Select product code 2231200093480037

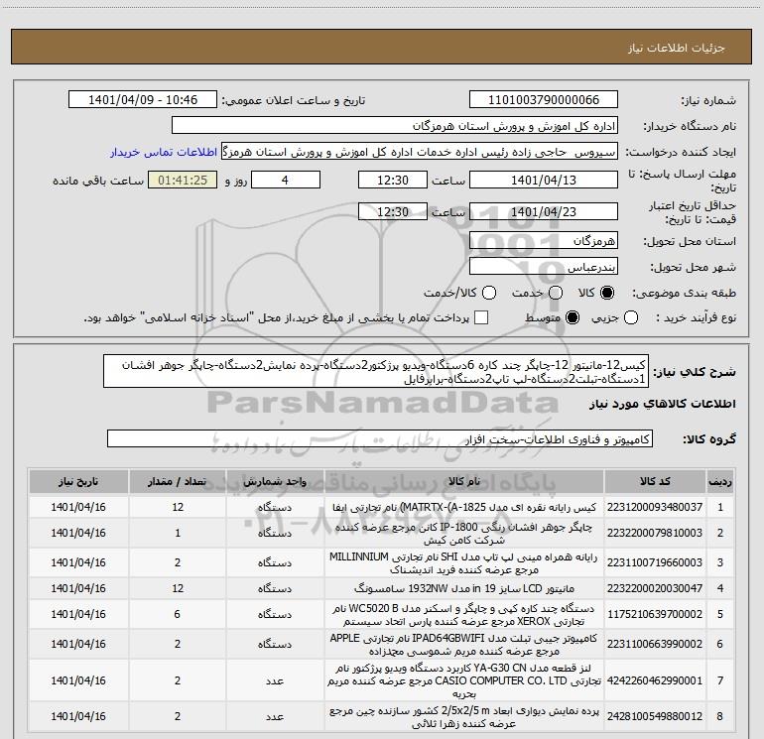(x=655, y=507)
